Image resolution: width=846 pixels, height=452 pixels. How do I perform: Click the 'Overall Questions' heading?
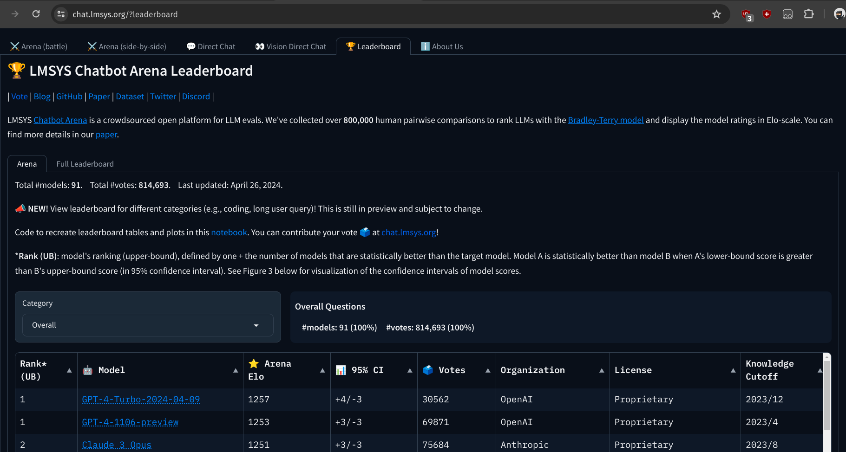click(330, 307)
